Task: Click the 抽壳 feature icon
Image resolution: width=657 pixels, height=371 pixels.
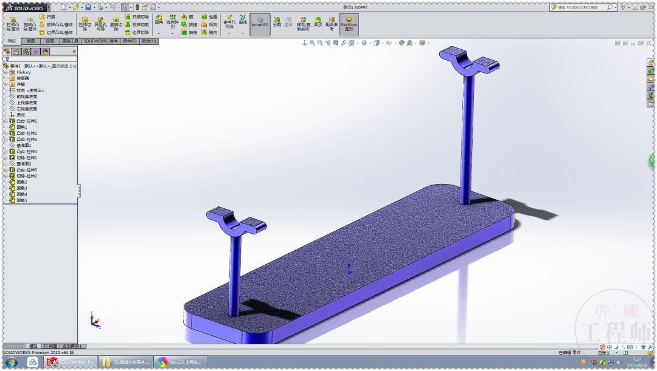Action: click(x=186, y=33)
